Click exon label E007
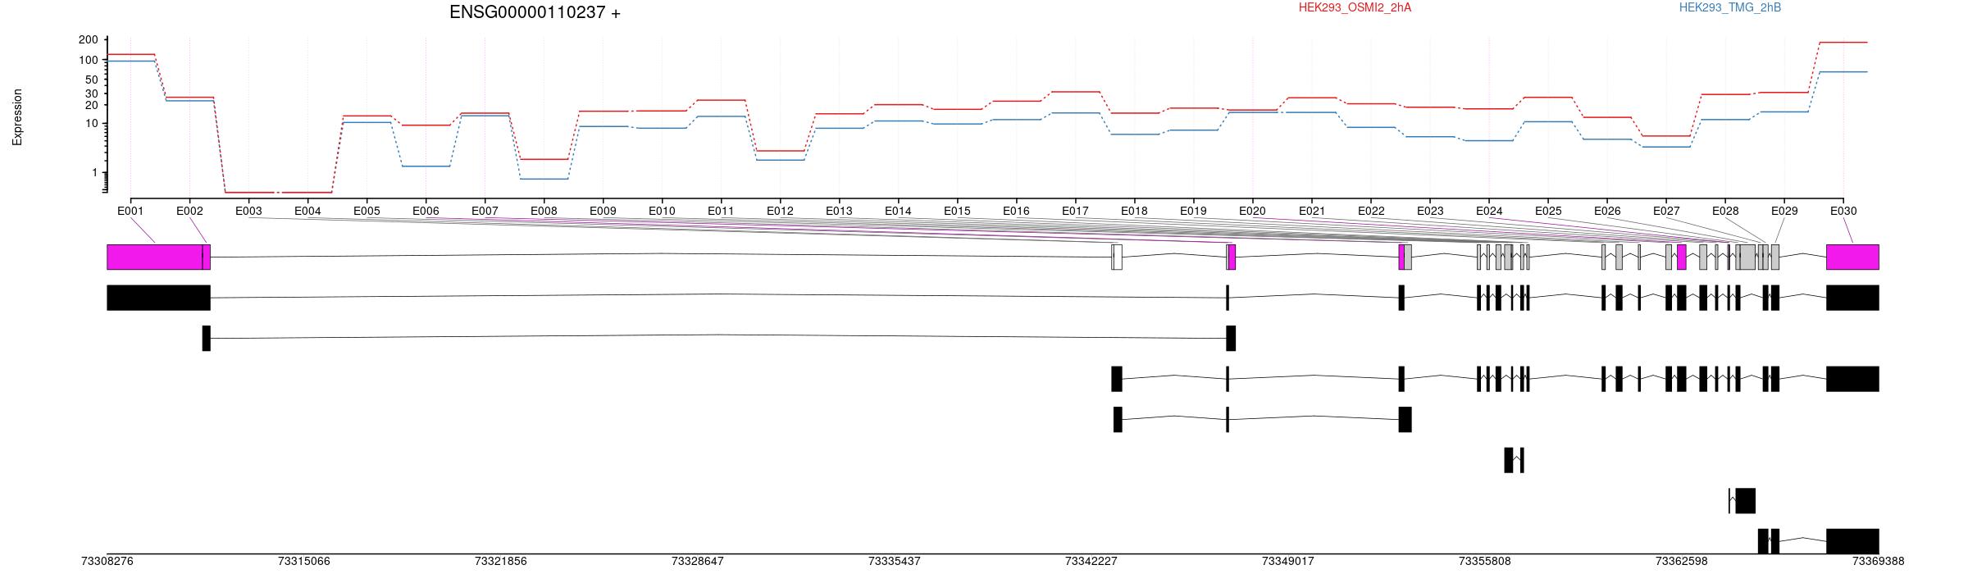Screen dimensions: 1968x574 pyautogui.click(x=485, y=211)
